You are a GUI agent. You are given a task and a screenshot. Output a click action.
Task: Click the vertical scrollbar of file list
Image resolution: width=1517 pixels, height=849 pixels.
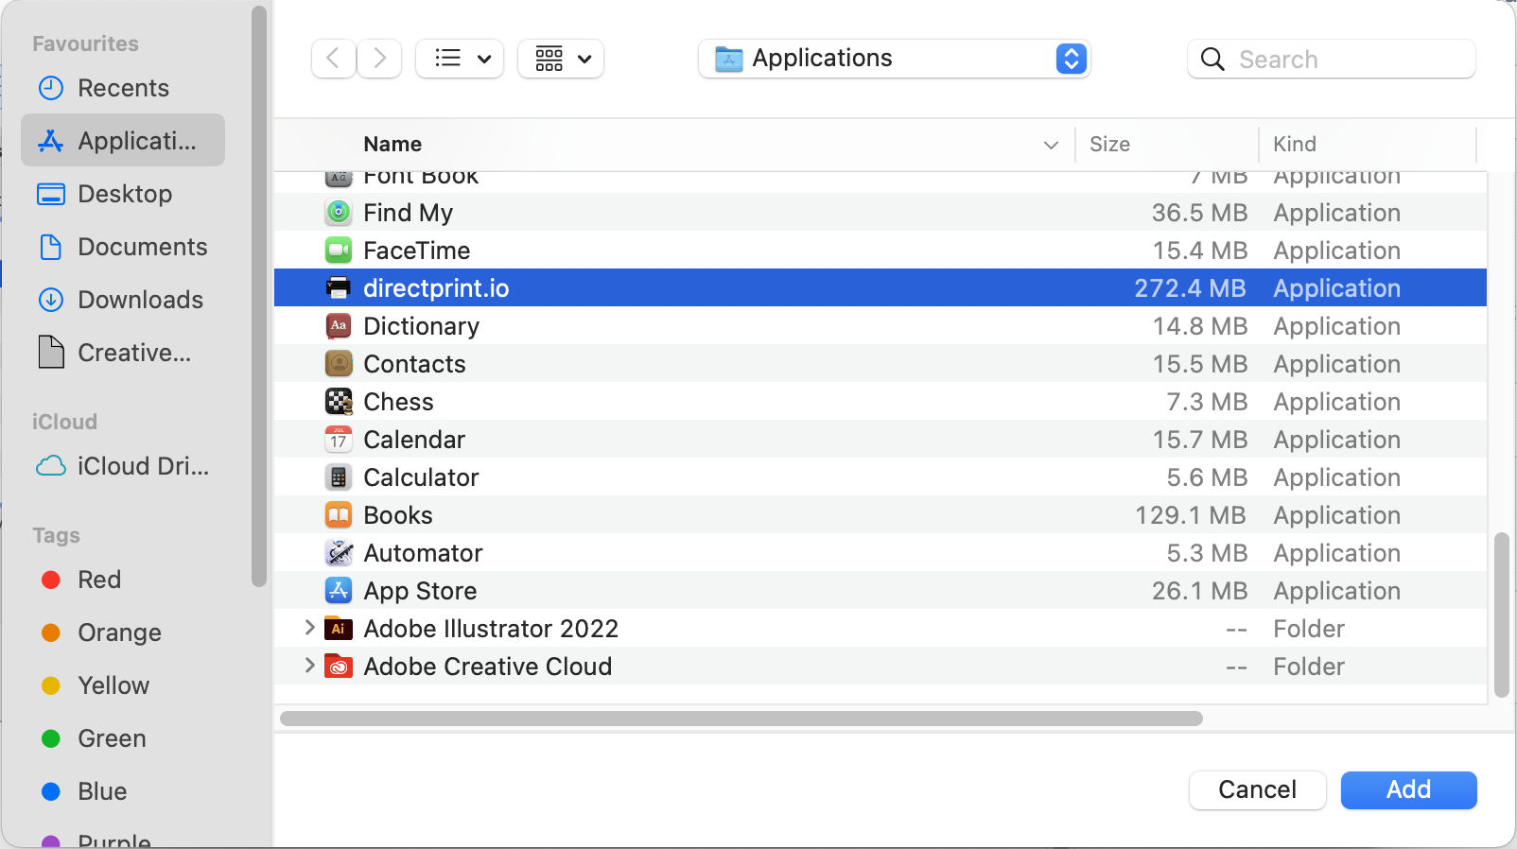[x=1502, y=615]
